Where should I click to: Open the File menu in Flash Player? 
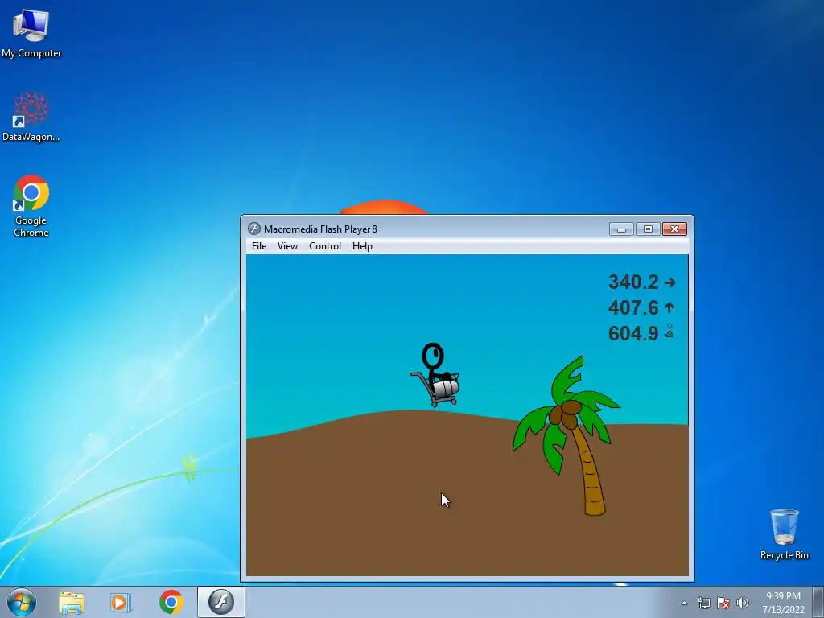pos(259,246)
